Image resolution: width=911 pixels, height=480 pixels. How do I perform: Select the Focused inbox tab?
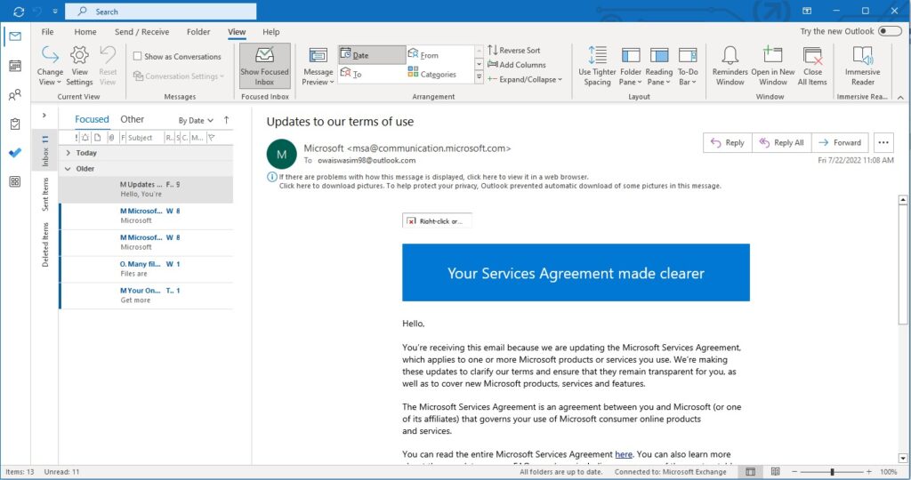92,120
